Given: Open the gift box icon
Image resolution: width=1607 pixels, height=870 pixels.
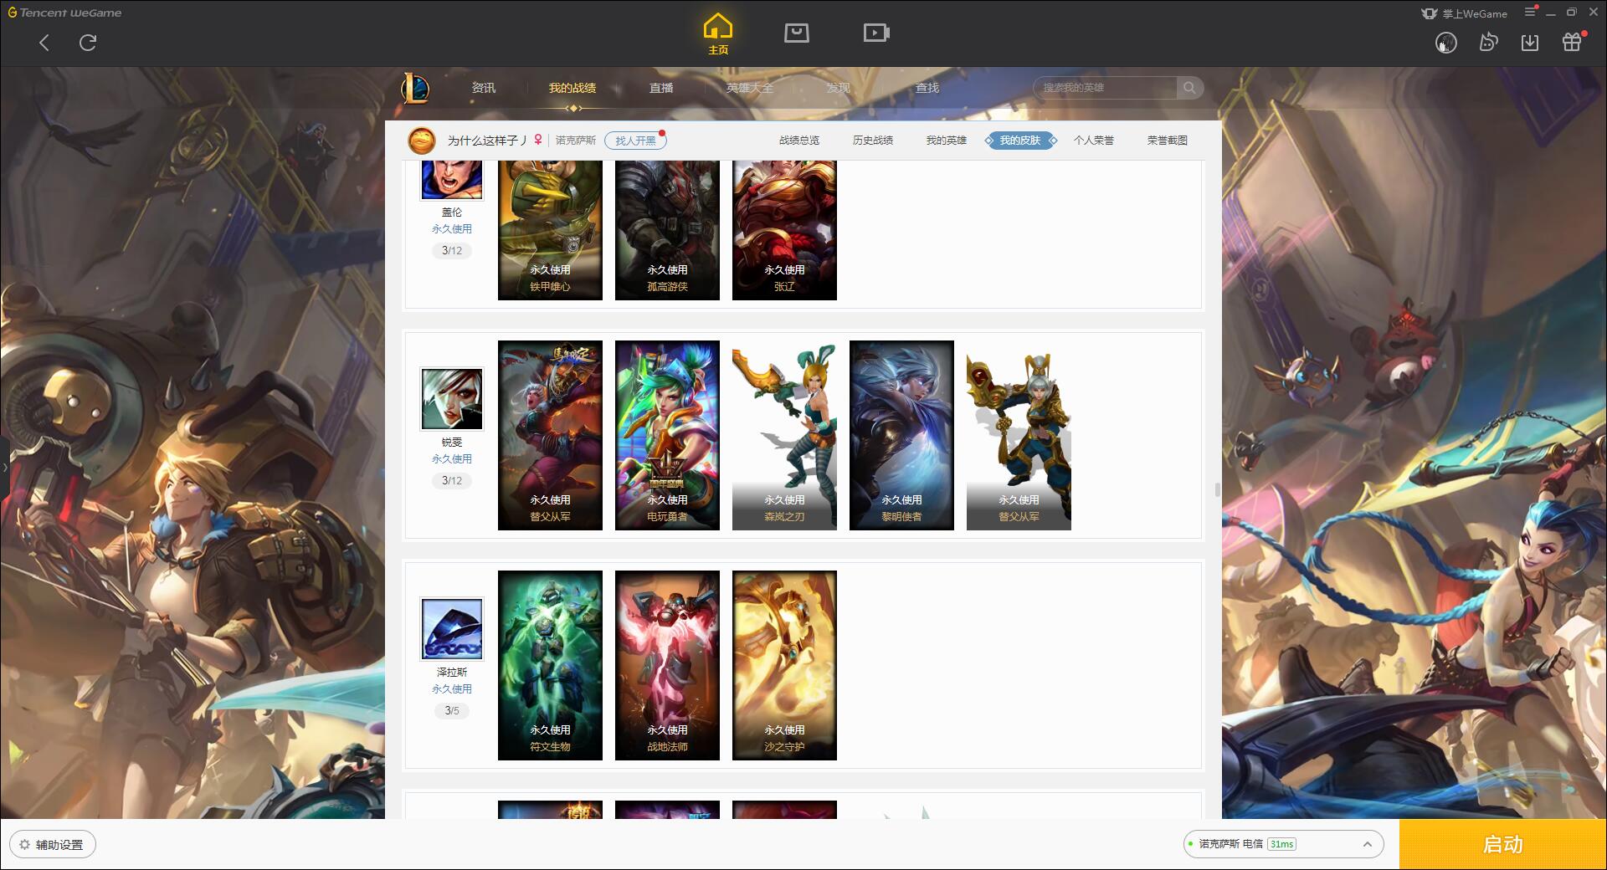Looking at the screenshot, I should click(1572, 42).
